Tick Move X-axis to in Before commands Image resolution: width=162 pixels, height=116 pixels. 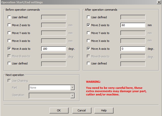click(x=9, y=41)
